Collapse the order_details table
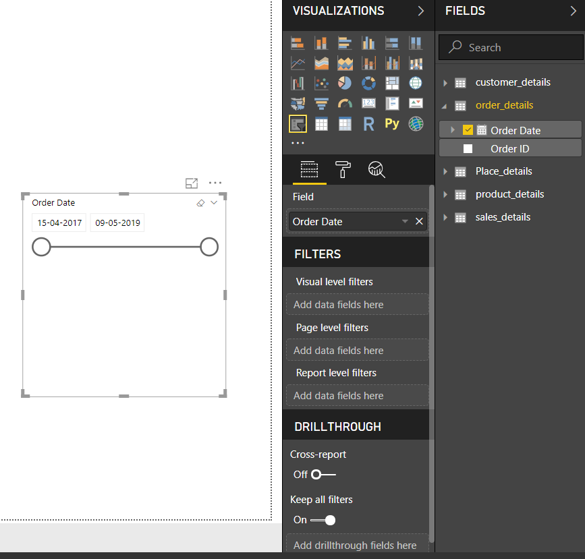This screenshot has height=559, width=585. pyautogui.click(x=444, y=107)
